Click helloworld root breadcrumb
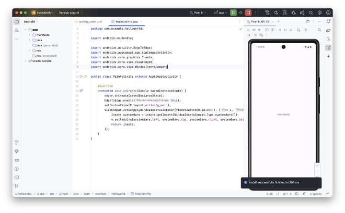The height and width of the screenshot is (213, 345). point(24,194)
